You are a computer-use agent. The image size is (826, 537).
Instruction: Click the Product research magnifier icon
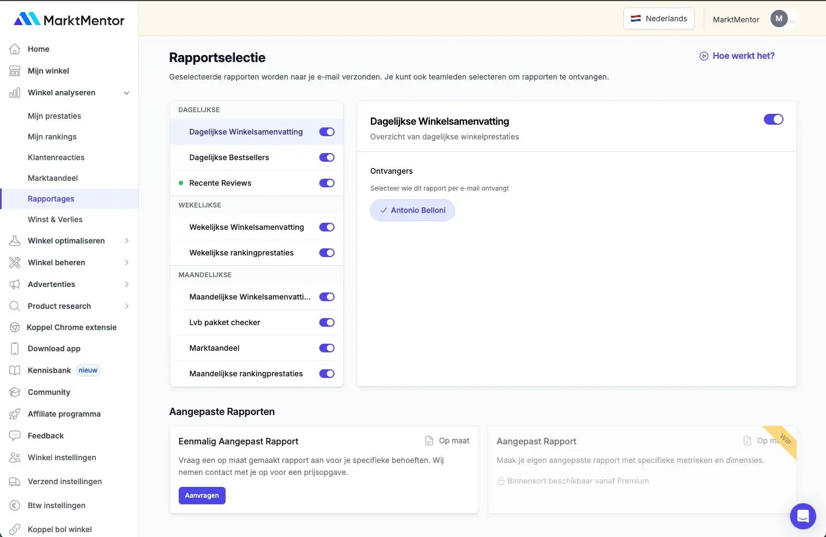coord(15,306)
